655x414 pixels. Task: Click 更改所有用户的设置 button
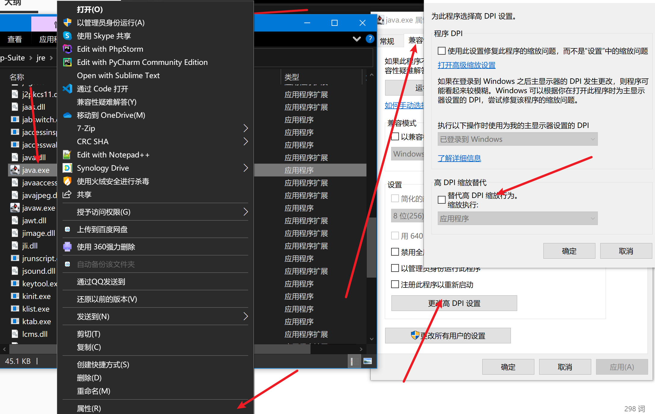pos(448,336)
